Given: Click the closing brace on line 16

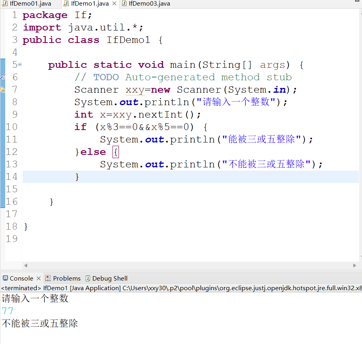Looking at the screenshot, I should pos(52,202).
